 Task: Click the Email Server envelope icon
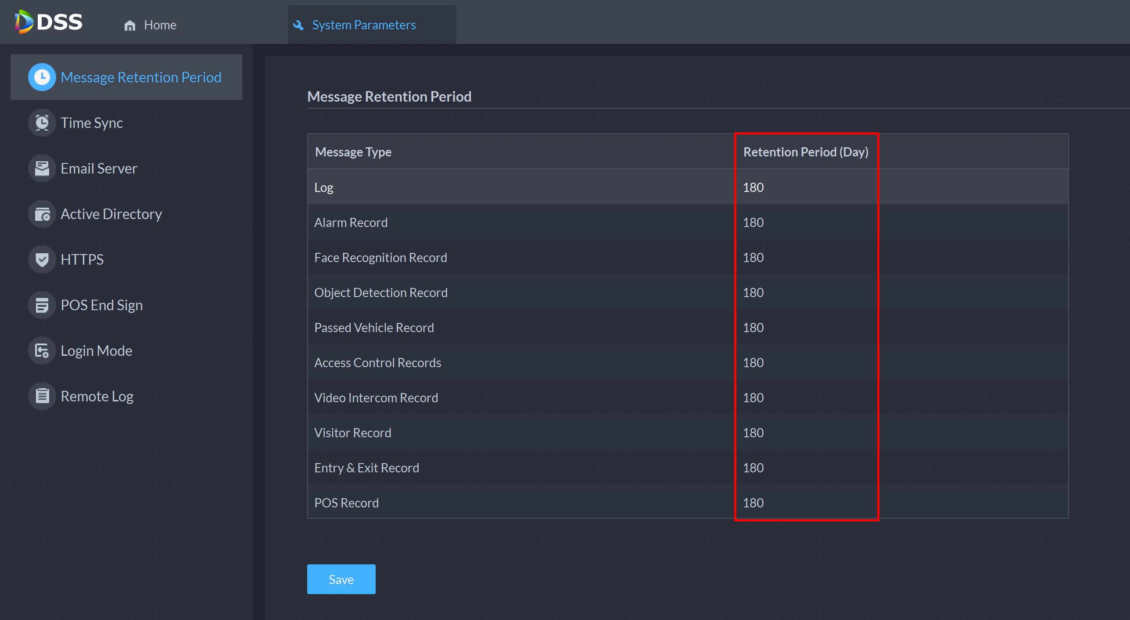[x=42, y=168]
